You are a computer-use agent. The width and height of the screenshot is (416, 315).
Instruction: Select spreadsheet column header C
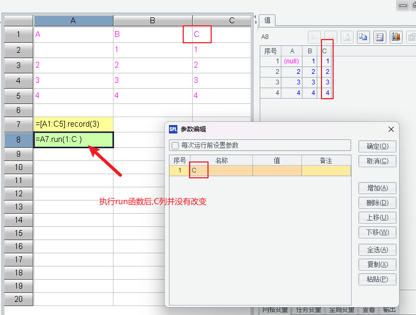tap(222, 21)
